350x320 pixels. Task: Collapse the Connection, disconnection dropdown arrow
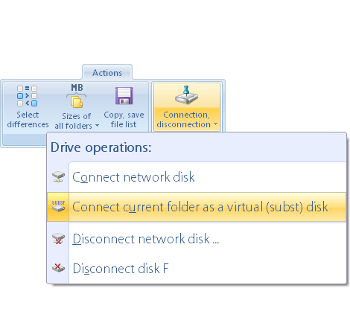coord(215,124)
